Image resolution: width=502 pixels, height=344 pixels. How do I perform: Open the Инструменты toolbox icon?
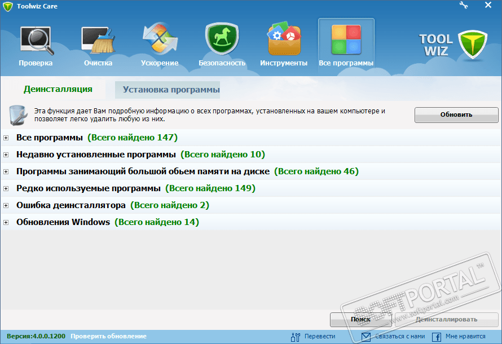coord(284,38)
